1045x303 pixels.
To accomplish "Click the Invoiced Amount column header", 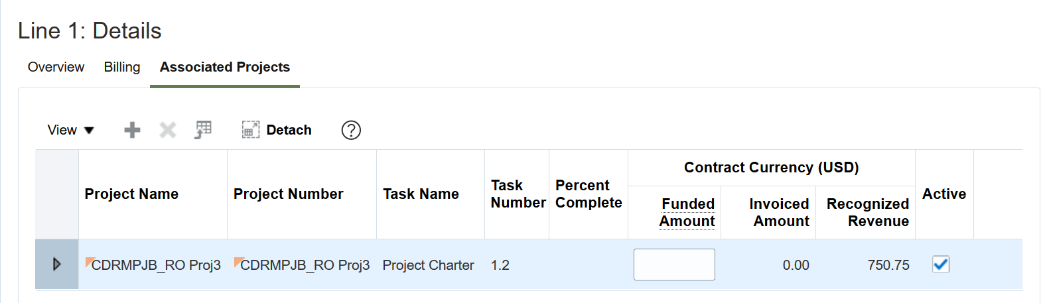I will click(x=779, y=212).
